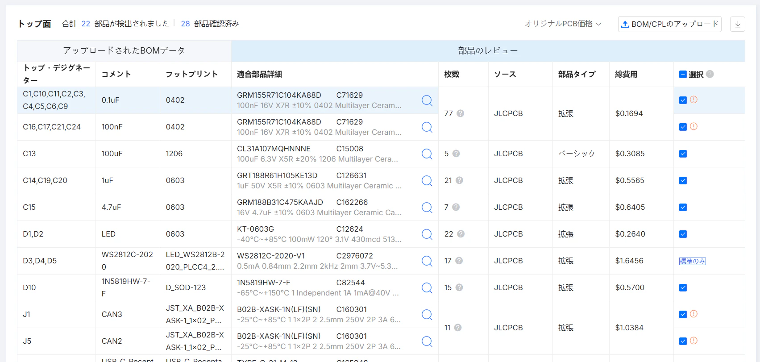Click the 標準のみ link in D3,D4,D5 row
Viewport: 760px width, 362px height.
pos(693,261)
